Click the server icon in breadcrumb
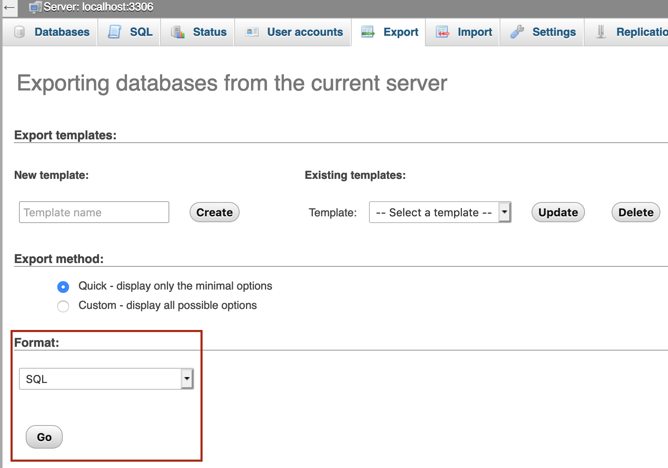 pos(35,7)
